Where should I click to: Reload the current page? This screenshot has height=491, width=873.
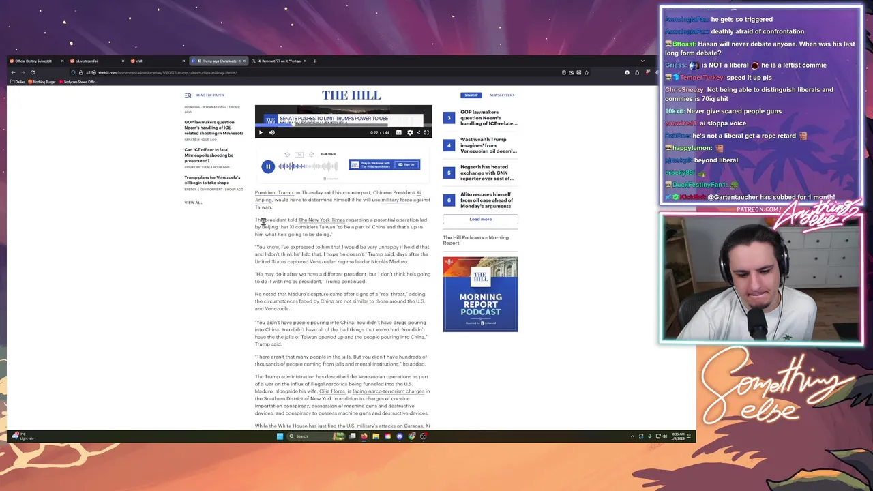32,72
